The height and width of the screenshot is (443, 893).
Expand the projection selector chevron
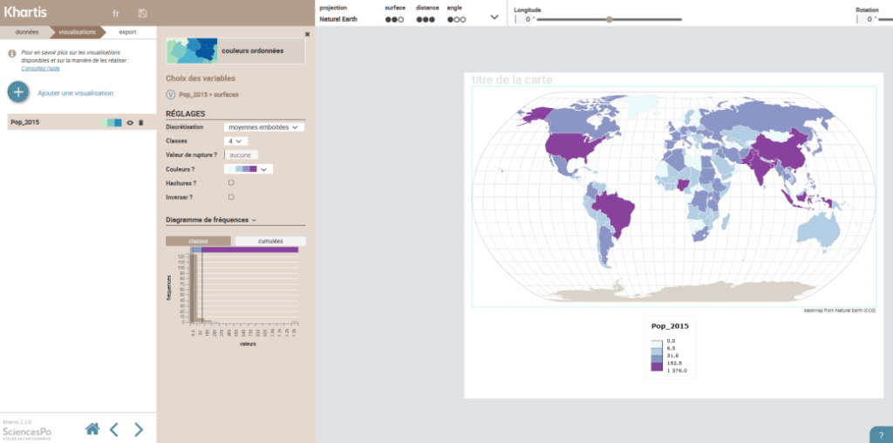494,17
